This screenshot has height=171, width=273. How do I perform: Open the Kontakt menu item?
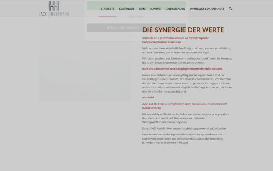tap(156, 9)
